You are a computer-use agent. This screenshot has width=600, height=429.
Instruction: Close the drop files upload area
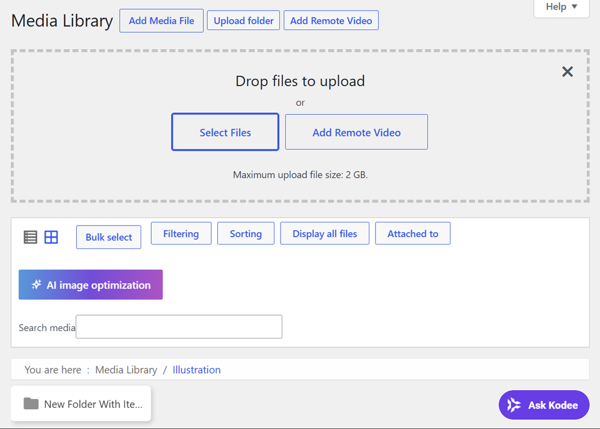tap(567, 72)
